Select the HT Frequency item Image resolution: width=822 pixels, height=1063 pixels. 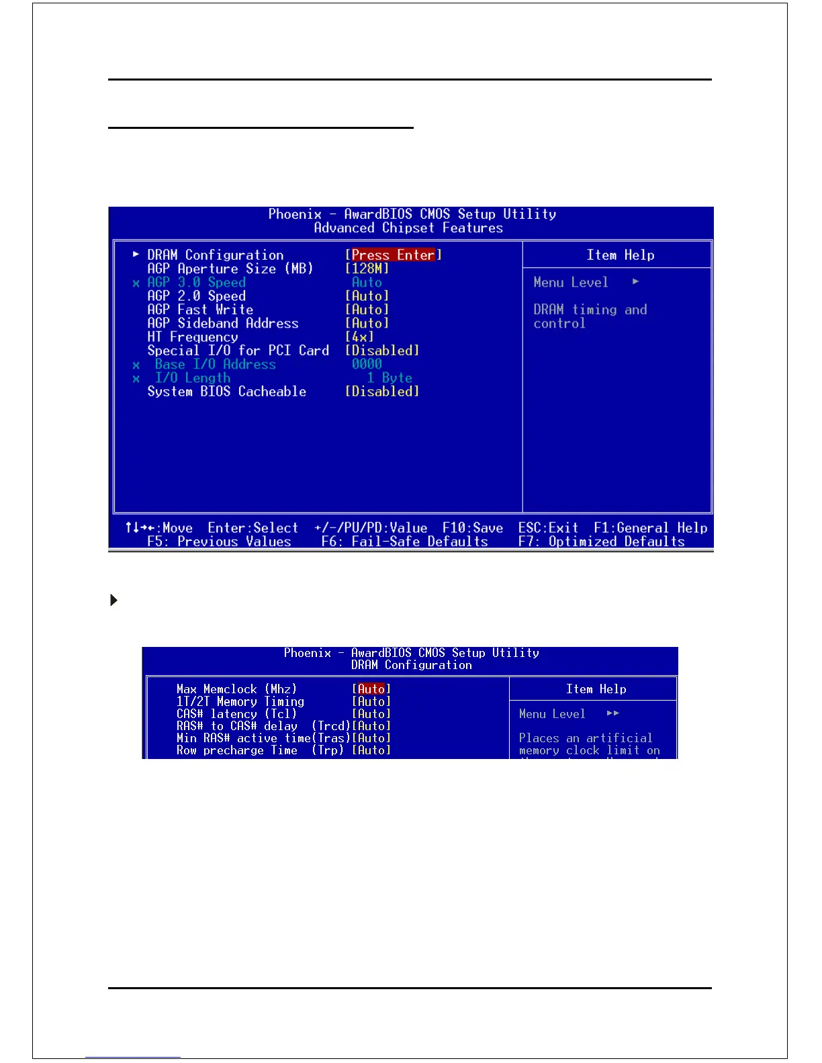[x=193, y=337]
